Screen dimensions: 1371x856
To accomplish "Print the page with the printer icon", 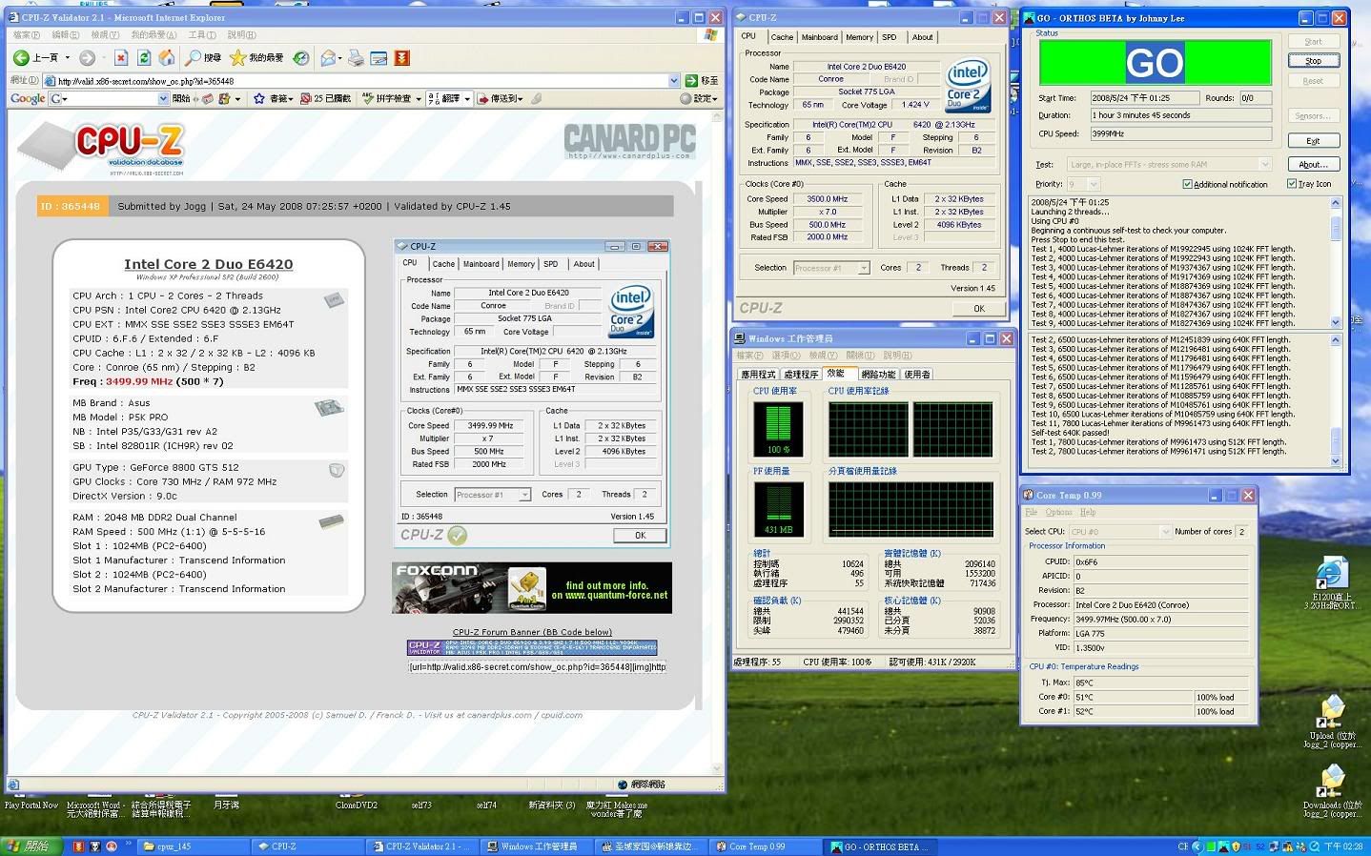I will point(356,57).
